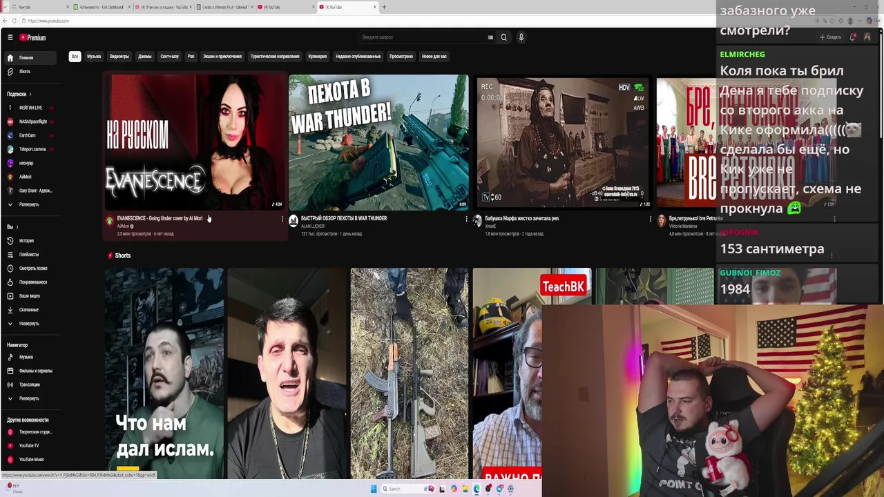Select the Джемы filter chip

pos(145,57)
